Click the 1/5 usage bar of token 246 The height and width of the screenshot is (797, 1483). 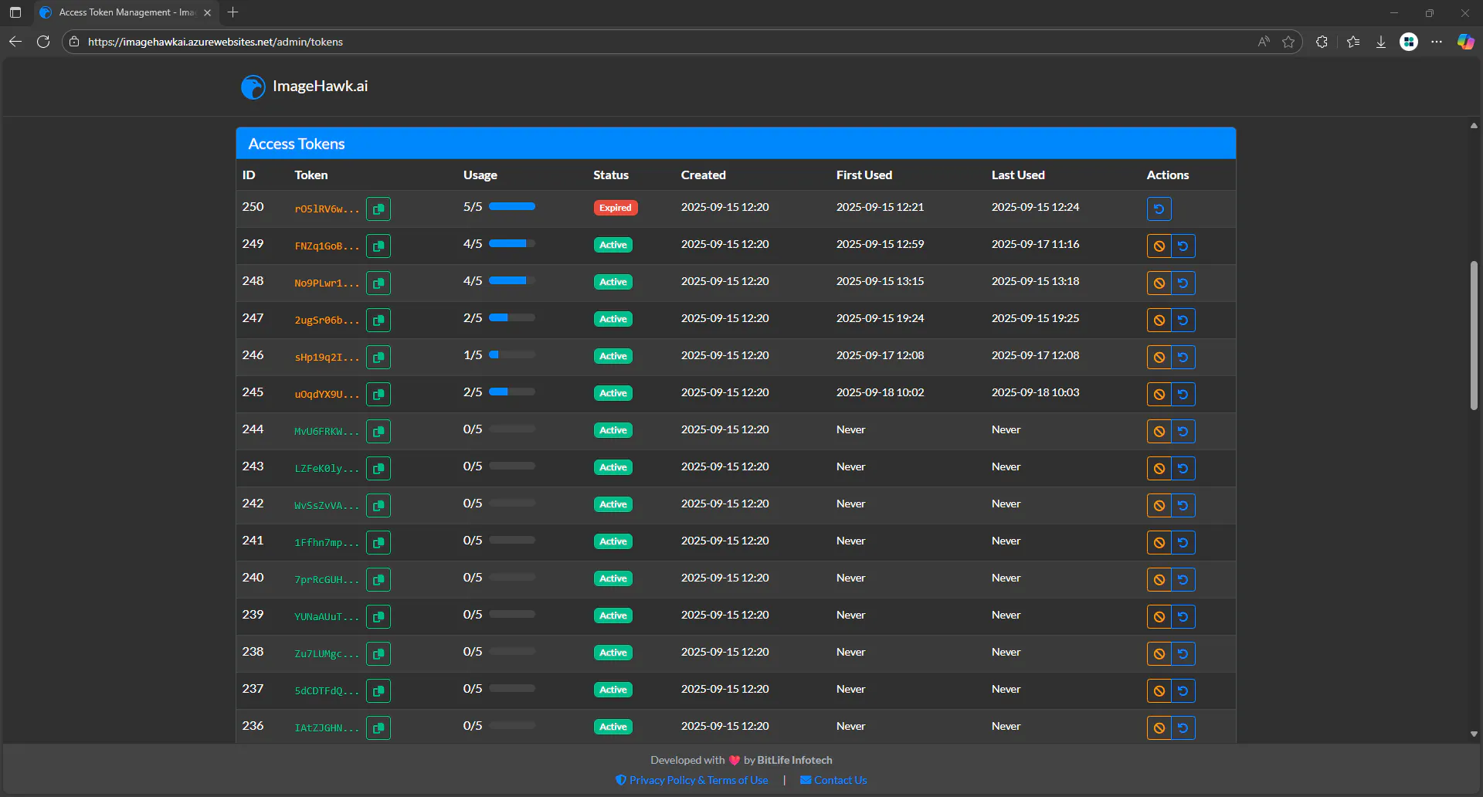[x=512, y=354]
